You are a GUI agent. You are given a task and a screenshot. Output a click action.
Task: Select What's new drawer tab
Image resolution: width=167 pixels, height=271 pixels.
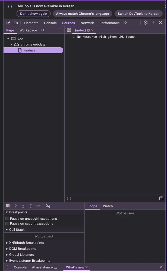75,267
